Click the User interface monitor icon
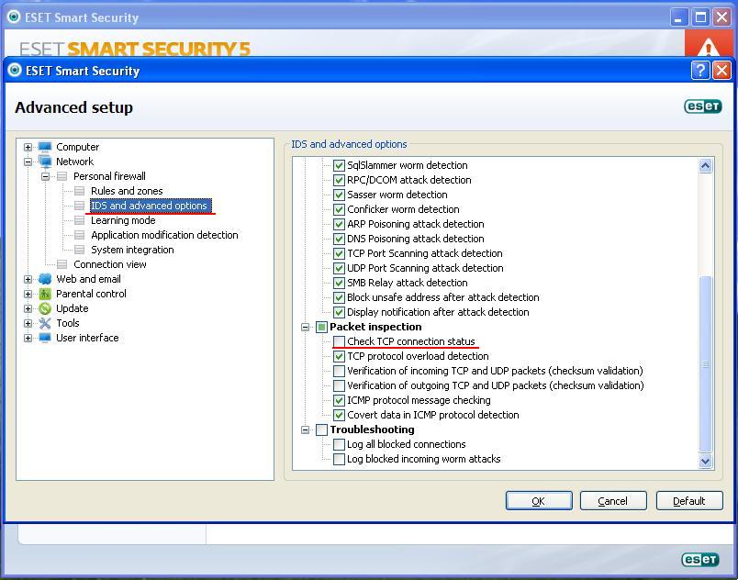This screenshot has width=738, height=580. tap(45, 338)
